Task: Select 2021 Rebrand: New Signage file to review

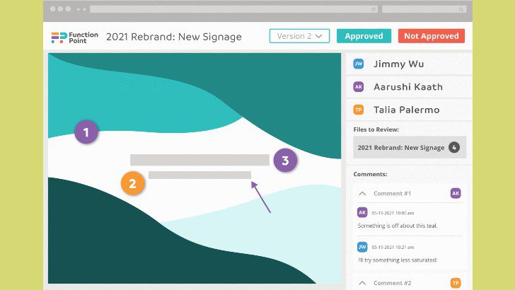Action: [410, 147]
